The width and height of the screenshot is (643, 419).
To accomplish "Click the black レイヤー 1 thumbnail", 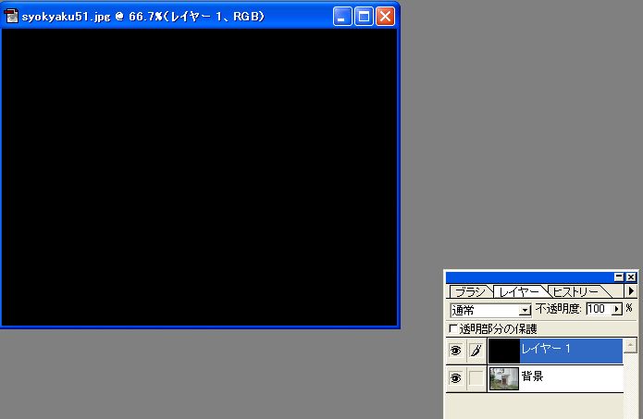I will [x=503, y=351].
